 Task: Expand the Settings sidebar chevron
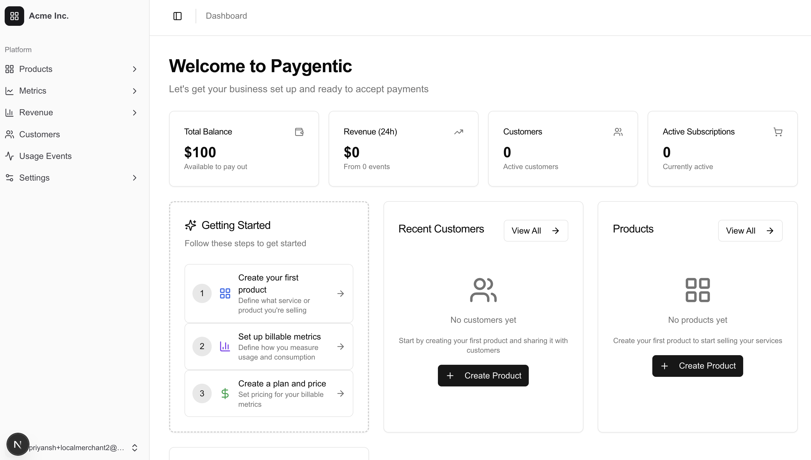pyautogui.click(x=135, y=178)
